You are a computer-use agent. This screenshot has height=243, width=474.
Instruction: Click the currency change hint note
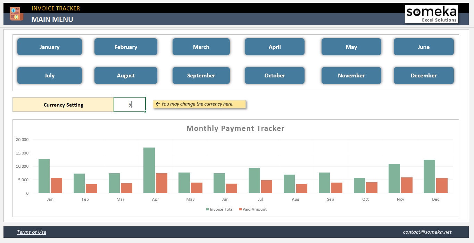coord(199,104)
